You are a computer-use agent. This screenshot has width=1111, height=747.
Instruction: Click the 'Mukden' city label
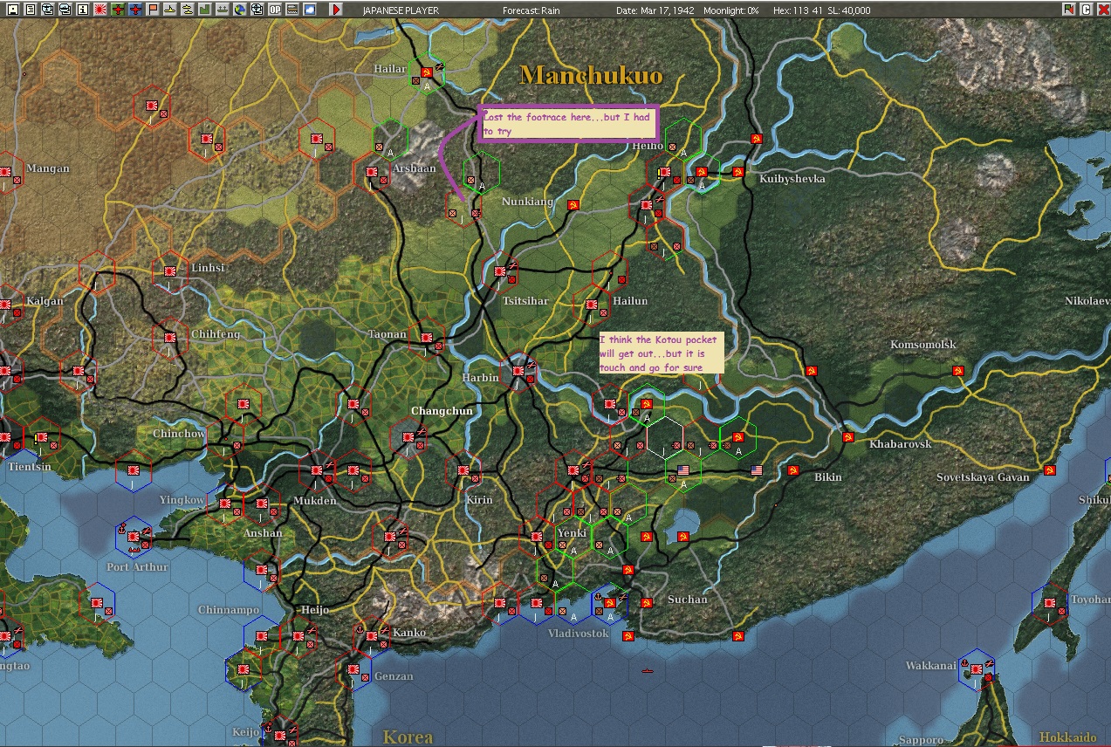point(314,501)
